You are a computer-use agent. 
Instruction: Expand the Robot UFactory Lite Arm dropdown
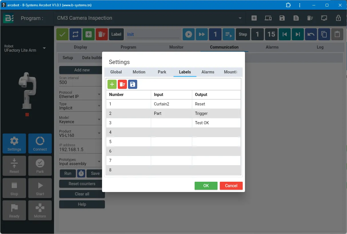pos(44,48)
